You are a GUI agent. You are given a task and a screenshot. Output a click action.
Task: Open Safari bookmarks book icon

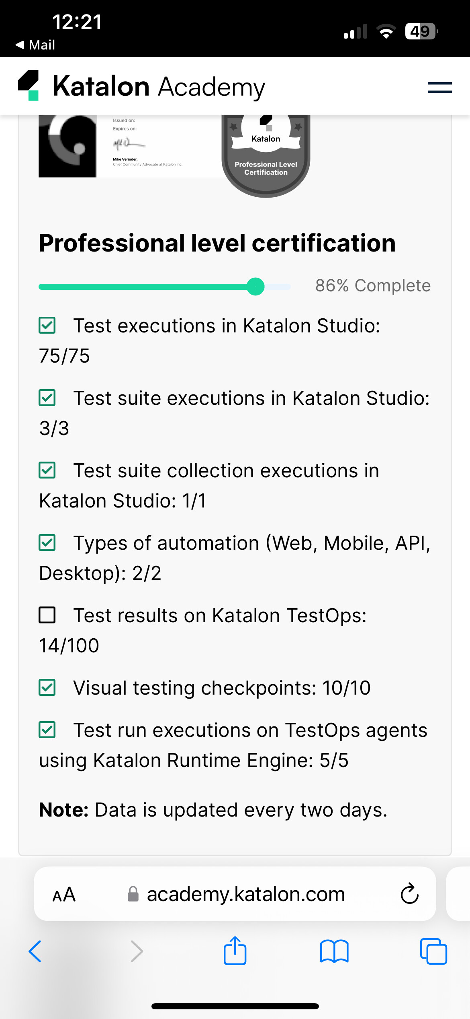(x=334, y=951)
